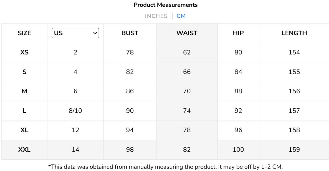The width and height of the screenshot is (329, 171).
Task: Click the HIP column header
Action: click(x=238, y=33)
